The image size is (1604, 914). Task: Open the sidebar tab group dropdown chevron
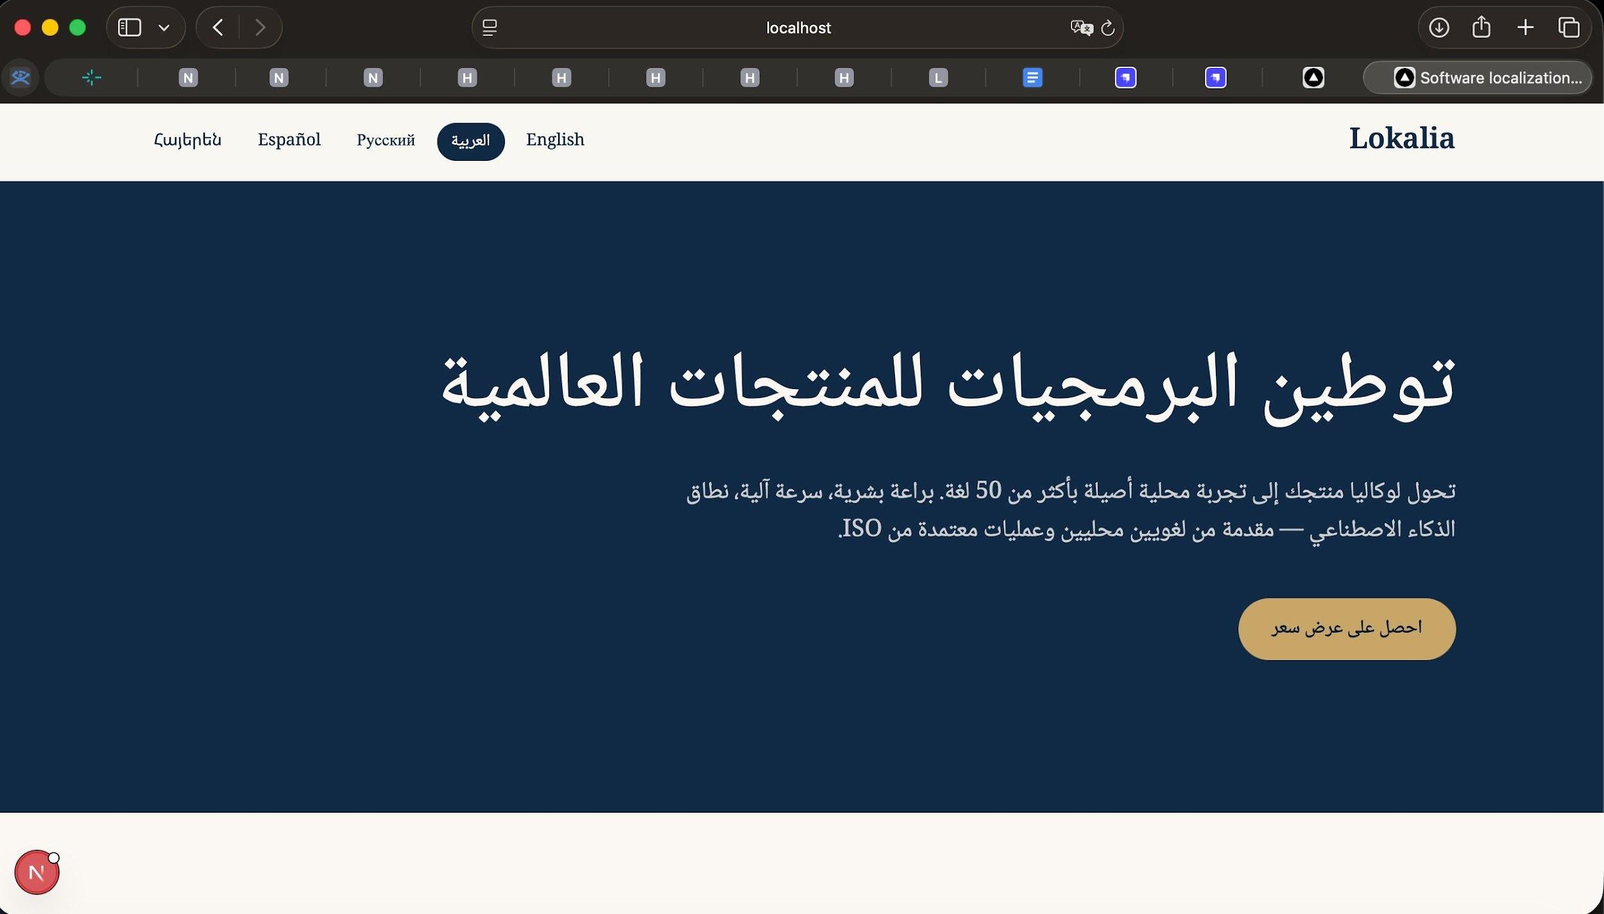pyautogui.click(x=164, y=28)
